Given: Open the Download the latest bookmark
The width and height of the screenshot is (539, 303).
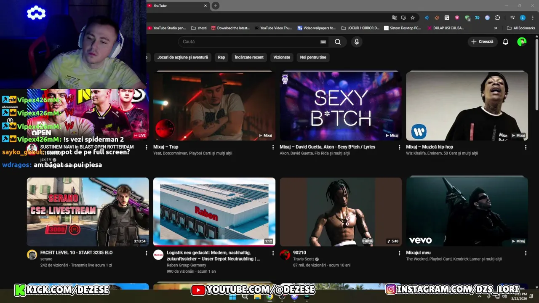Looking at the screenshot, I should point(230,28).
